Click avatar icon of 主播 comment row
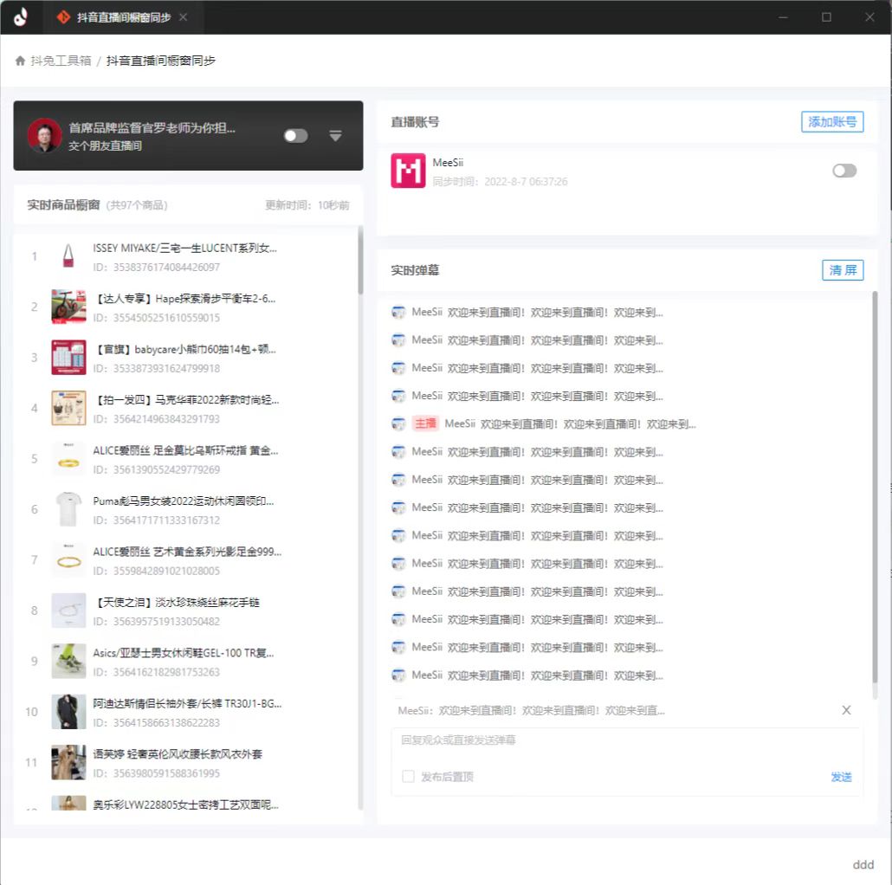This screenshot has height=885, width=892. pyautogui.click(x=398, y=423)
